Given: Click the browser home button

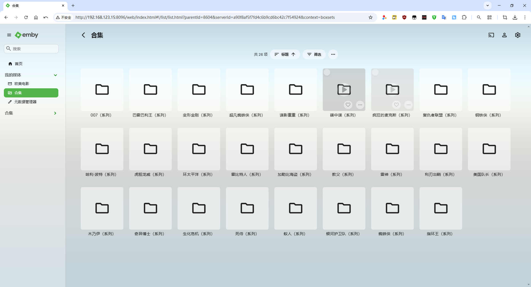Looking at the screenshot, I should click(x=36, y=17).
